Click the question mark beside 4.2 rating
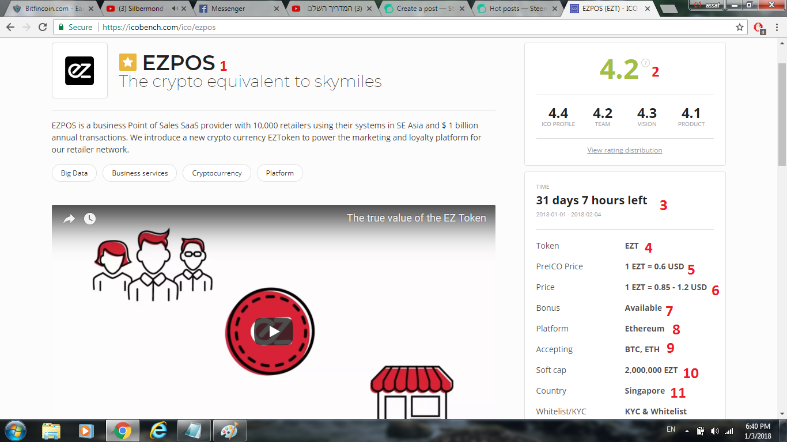Image resolution: width=787 pixels, height=442 pixels. [645, 63]
